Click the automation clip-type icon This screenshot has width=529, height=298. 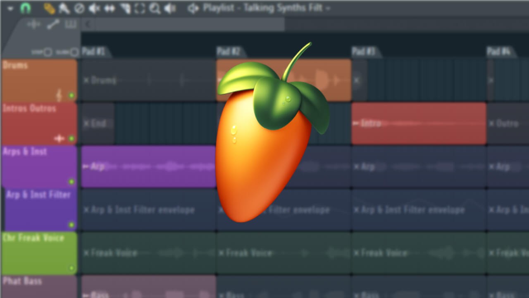tap(53, 25)
